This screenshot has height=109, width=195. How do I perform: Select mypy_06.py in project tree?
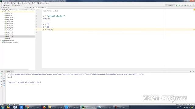[x=9, y=23]
